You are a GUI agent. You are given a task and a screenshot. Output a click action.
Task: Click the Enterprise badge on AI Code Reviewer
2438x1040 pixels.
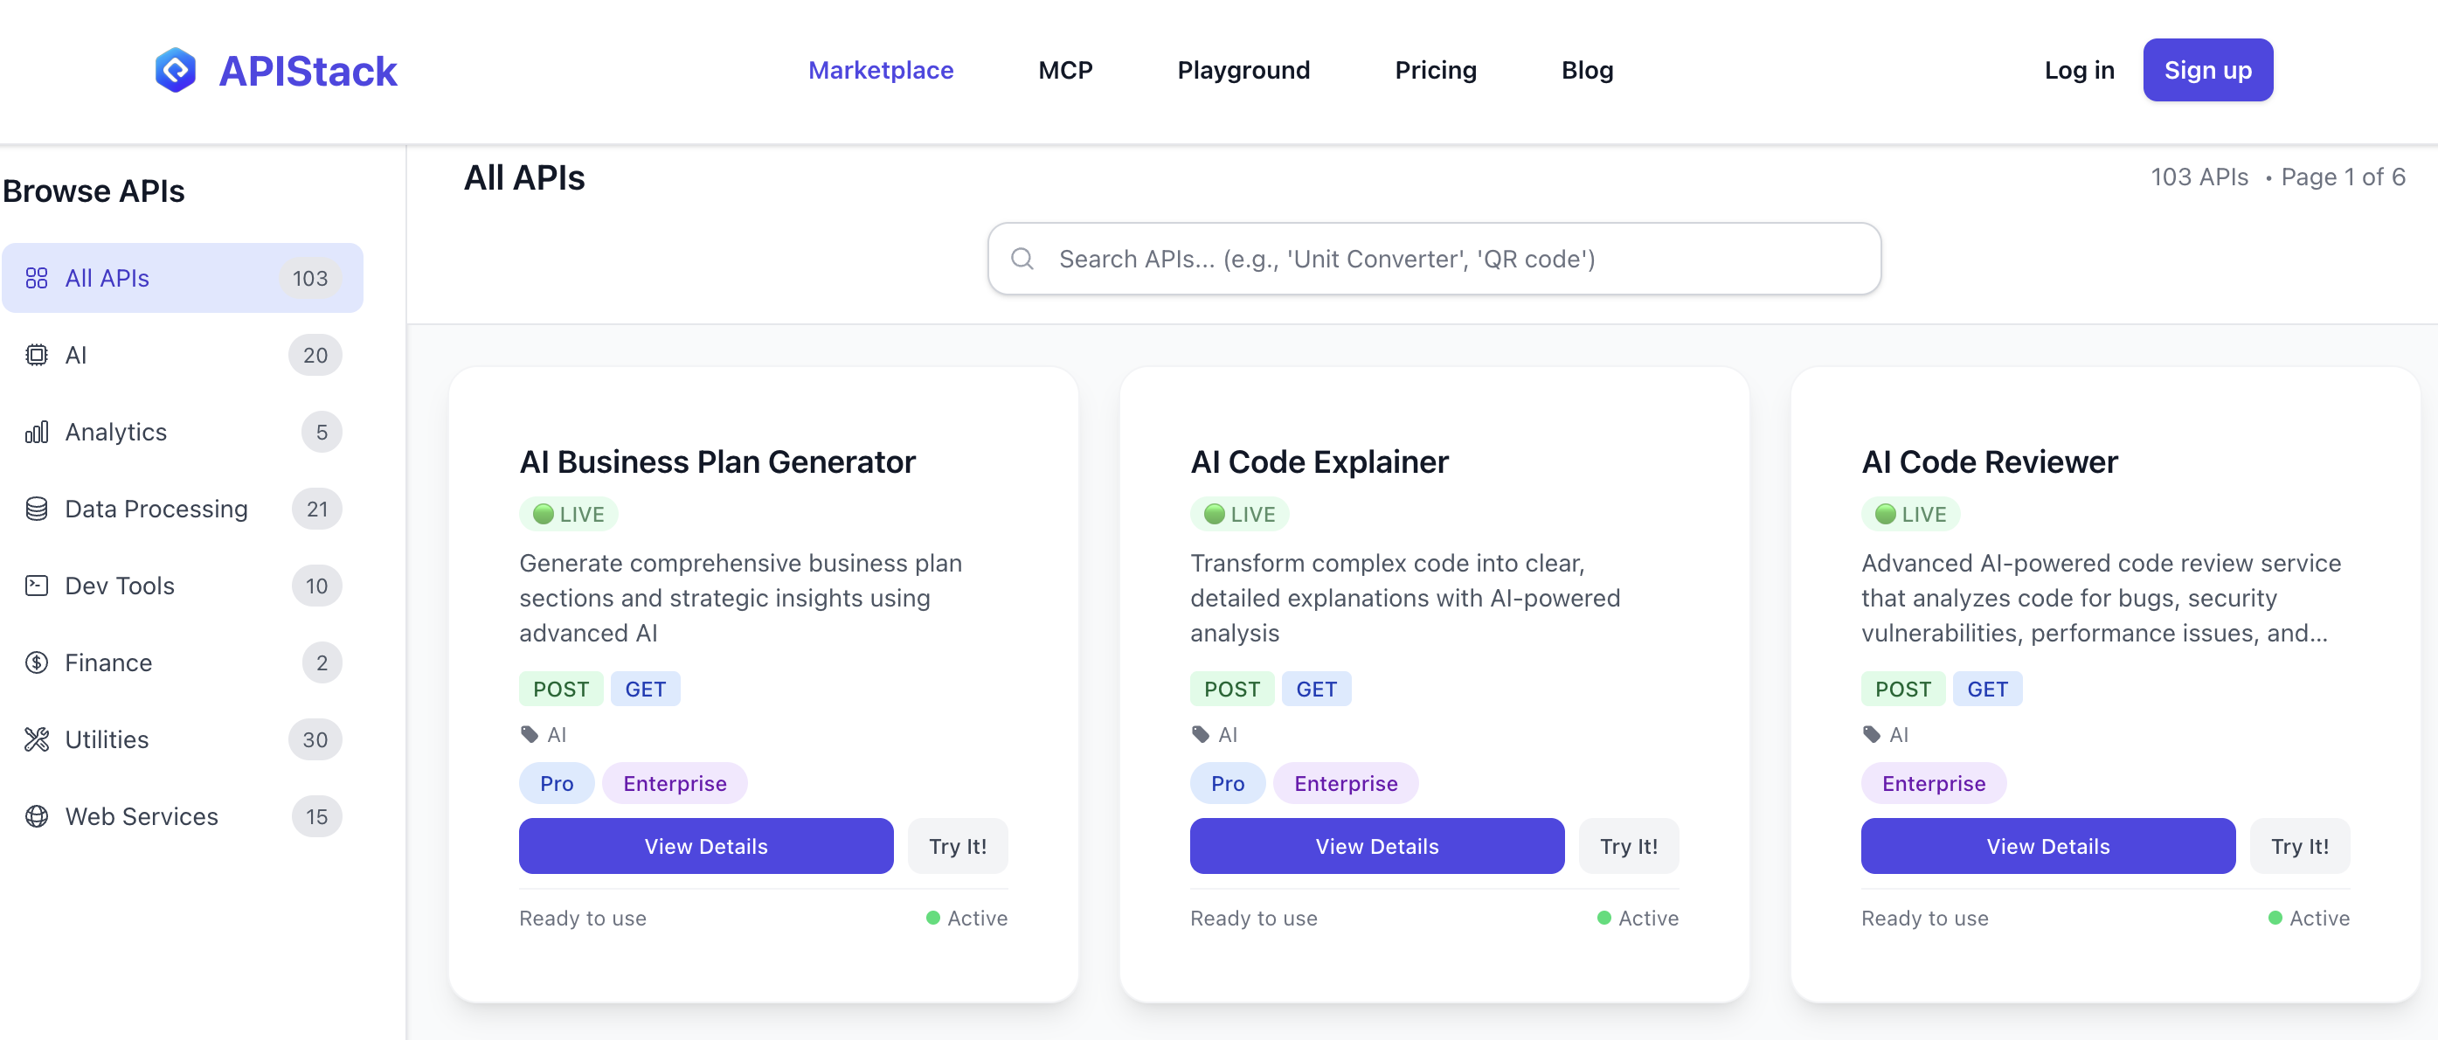click(x=1933, y=782)
